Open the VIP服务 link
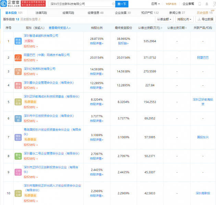Screen dimensions: 216x205 coord(171,4)
